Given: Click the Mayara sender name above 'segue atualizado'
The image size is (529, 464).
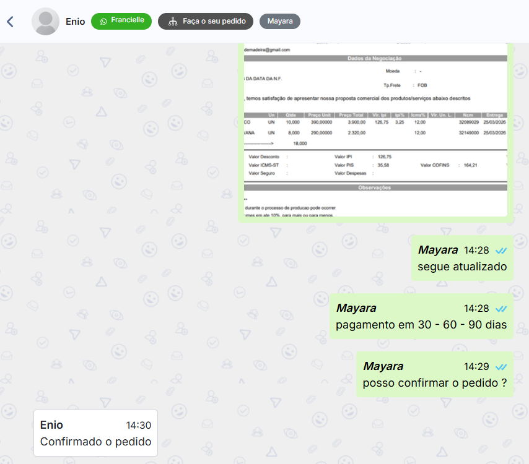Looking at the screenshot, I should coord(437,250).
